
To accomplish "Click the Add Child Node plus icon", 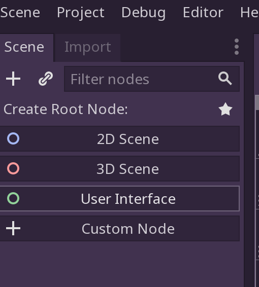I will pos(13,79).
